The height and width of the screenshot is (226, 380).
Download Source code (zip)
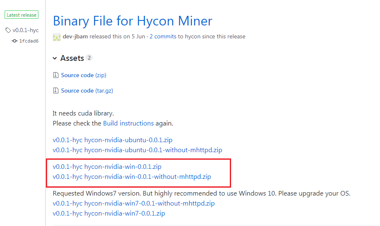tap(83, 75)
